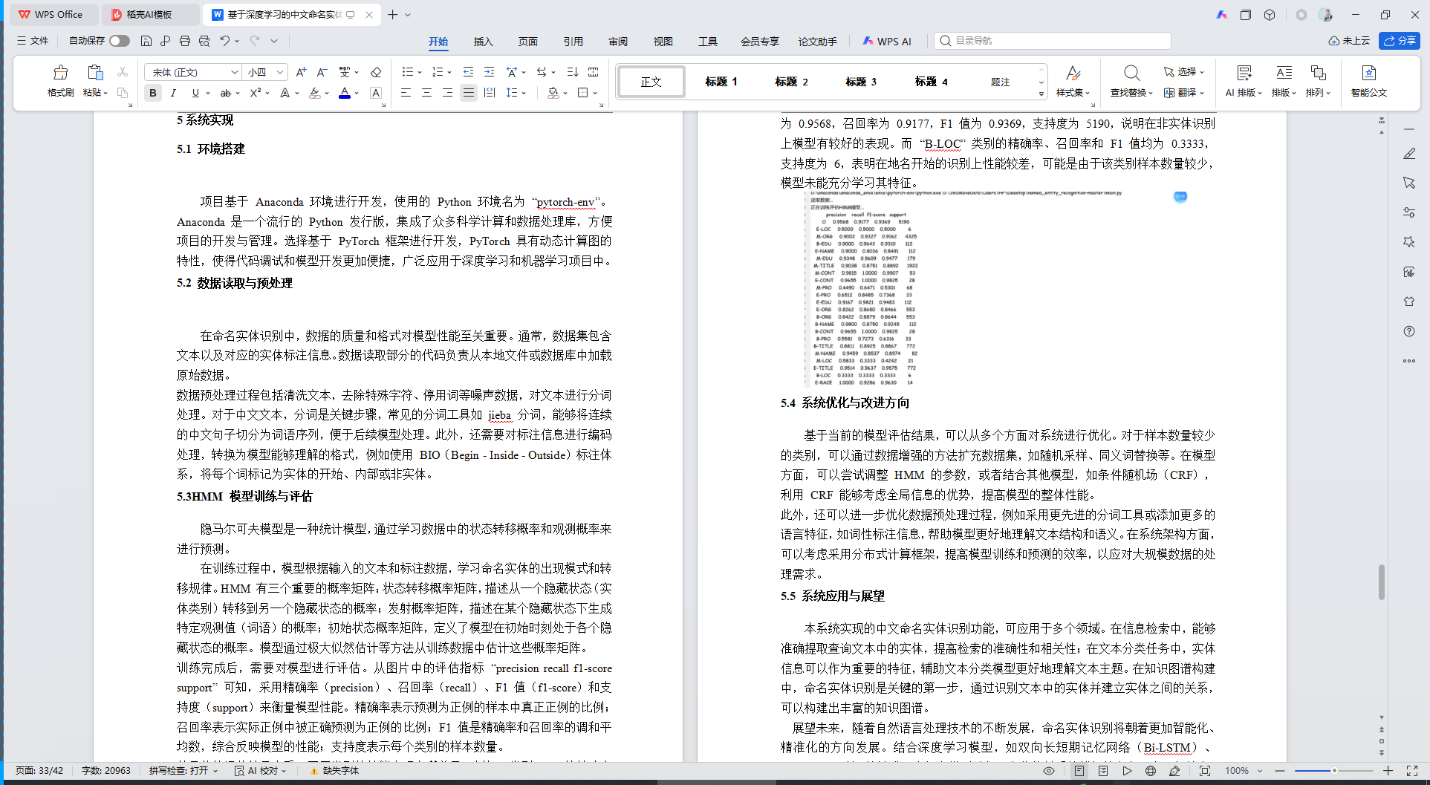Click the font color swatch A
This screenshot has width=1430, height=785.
pyautogui.click(x=345, y=93)
